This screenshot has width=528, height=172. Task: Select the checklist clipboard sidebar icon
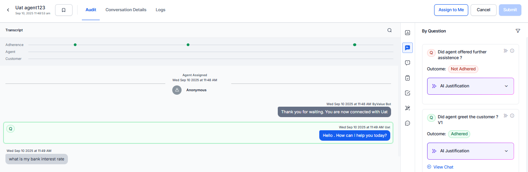(407, 78)
